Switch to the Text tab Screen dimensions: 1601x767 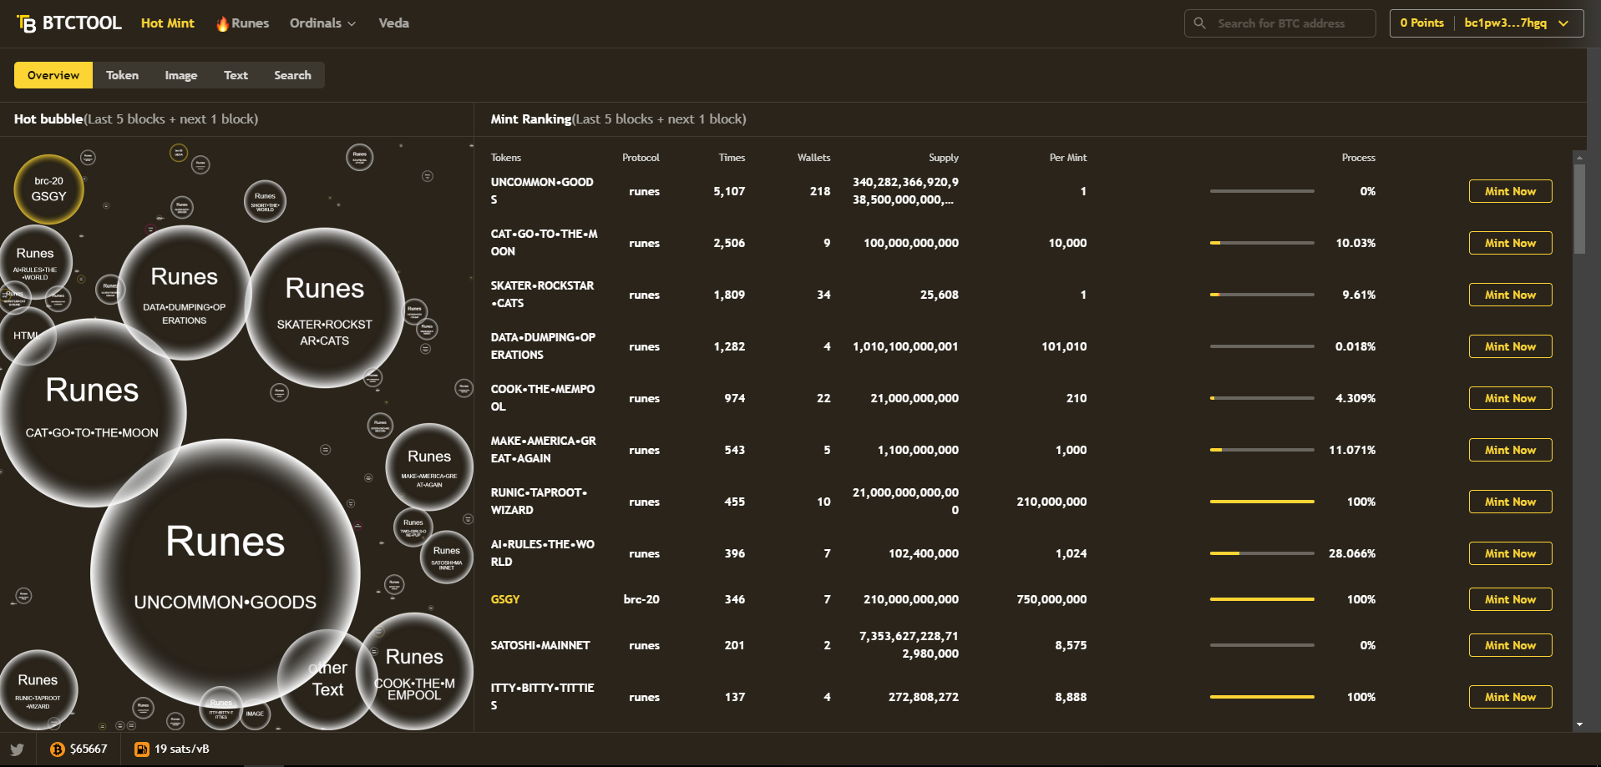click(x=236, y=75)
